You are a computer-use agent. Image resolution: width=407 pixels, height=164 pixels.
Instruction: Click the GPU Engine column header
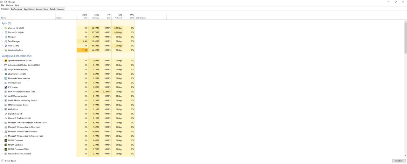pos(150,16)
